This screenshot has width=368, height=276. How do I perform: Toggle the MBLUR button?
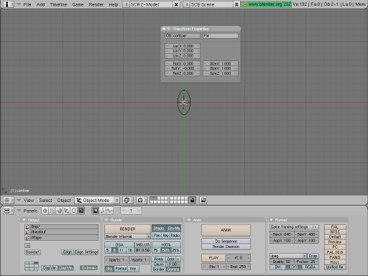(143, 244)
